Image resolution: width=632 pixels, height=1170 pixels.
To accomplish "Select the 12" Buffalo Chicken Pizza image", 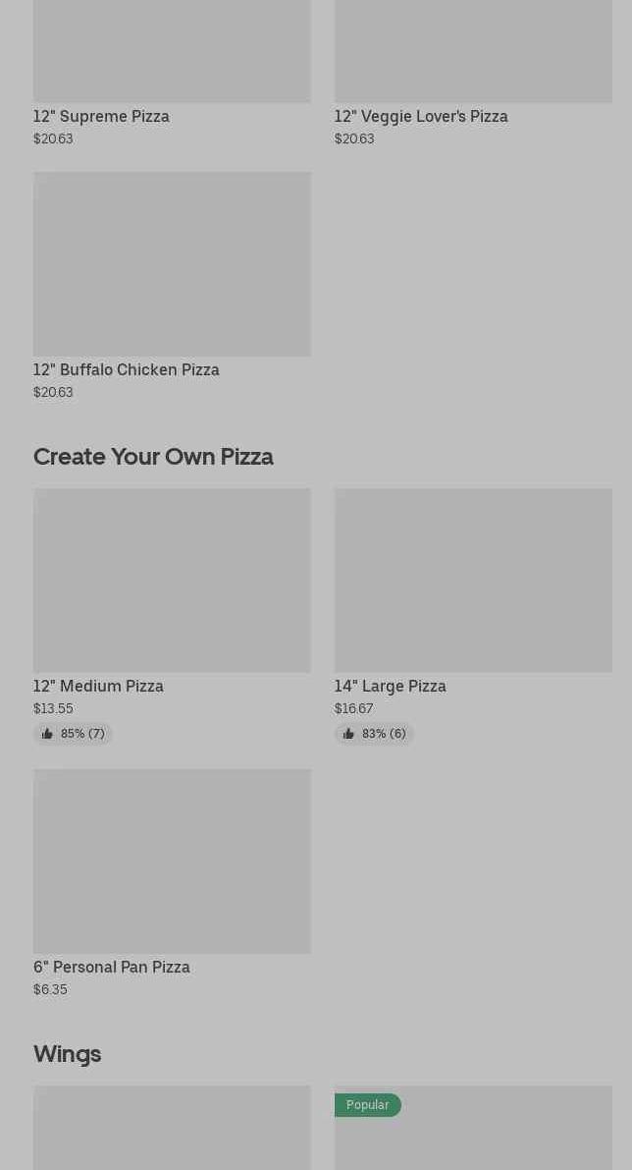I will tap(172, 263).
